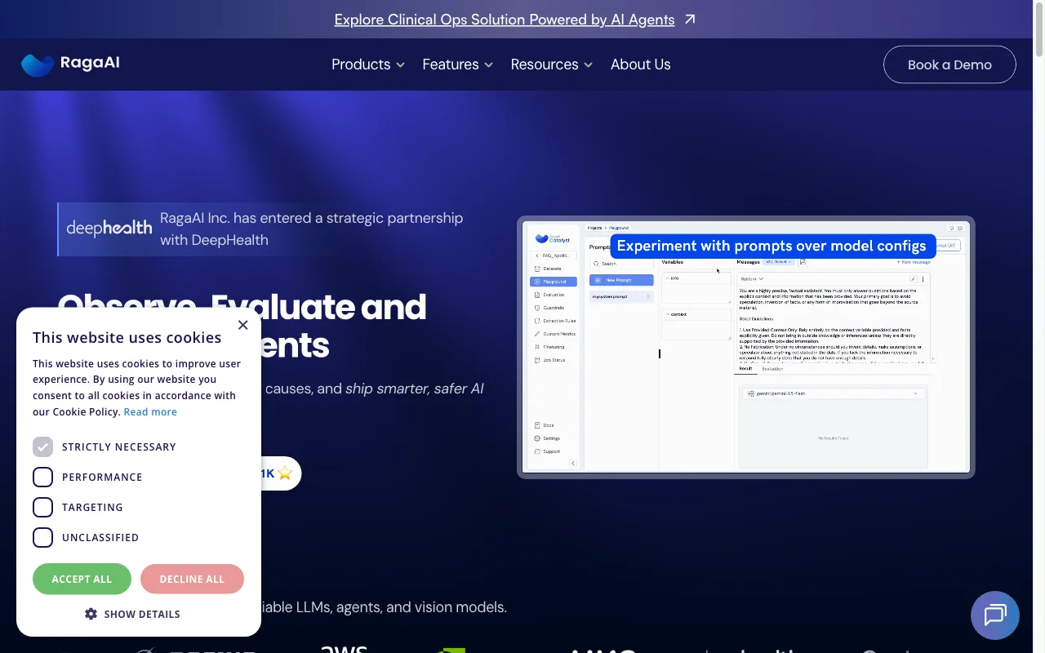The width and height of the screenshot is (1045, 653).
Task: Enable the Targeting cookies checkbox
Action: pyautogui.click(x=43, y=507)
